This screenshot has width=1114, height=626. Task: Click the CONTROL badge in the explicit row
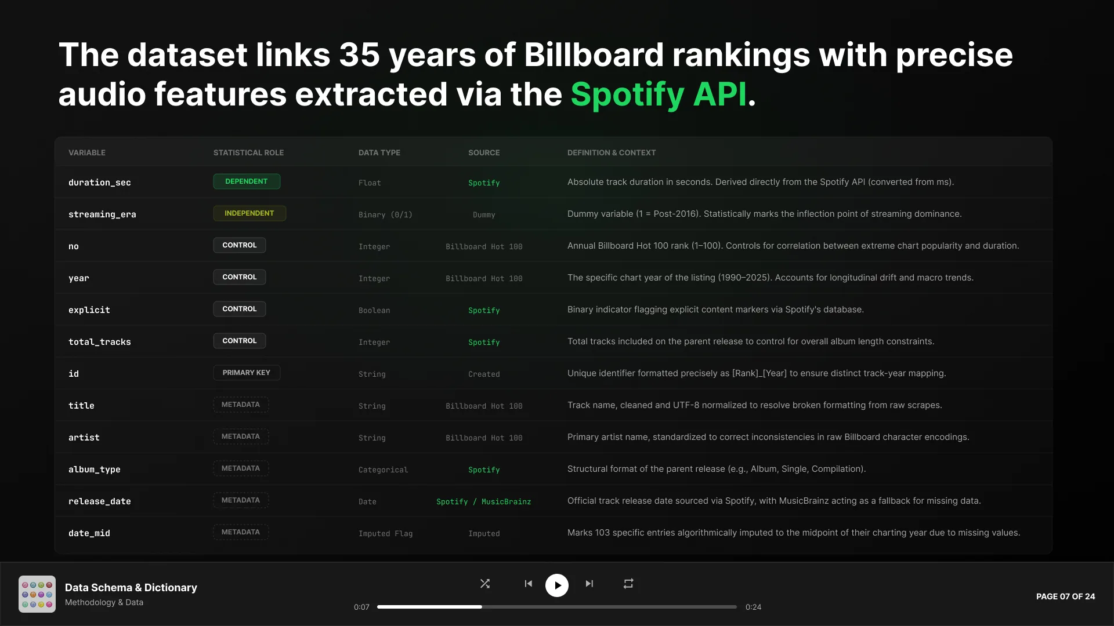click(240, 309)
